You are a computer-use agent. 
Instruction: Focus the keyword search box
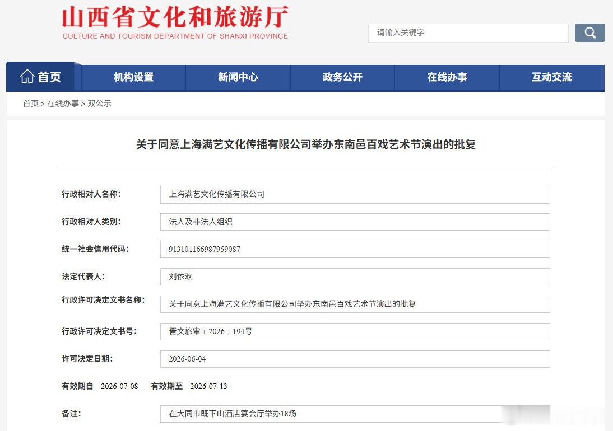(468, 33)
